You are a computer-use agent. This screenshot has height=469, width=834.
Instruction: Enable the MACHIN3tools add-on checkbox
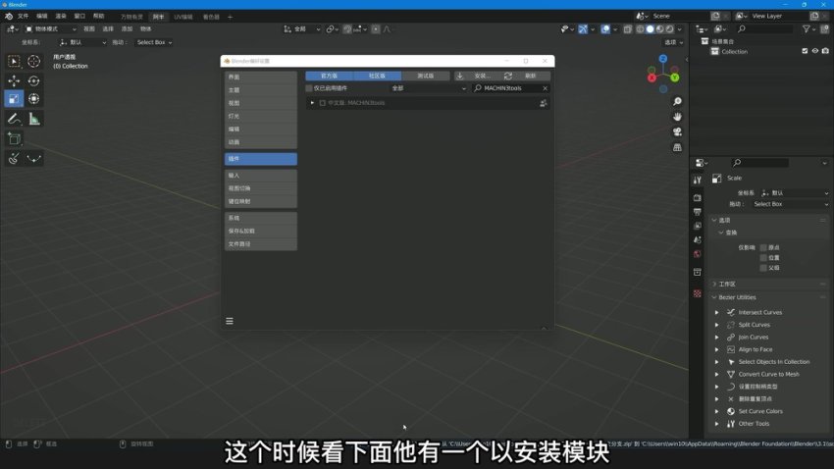tap(321, 103)
